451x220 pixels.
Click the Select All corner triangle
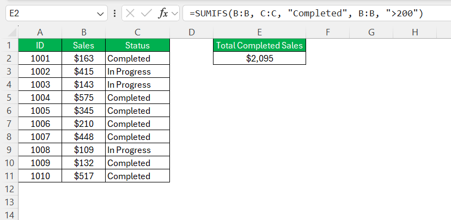12,33
